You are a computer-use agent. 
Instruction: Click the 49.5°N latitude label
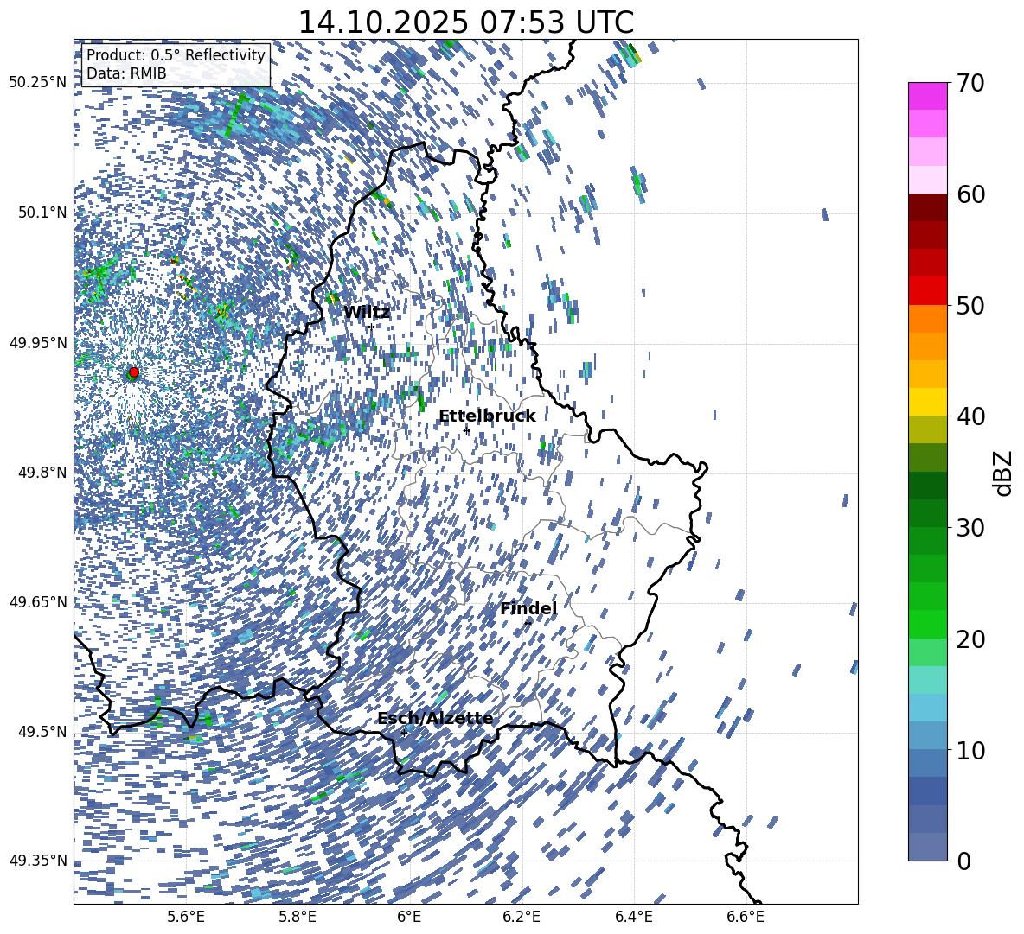(42, 732)
